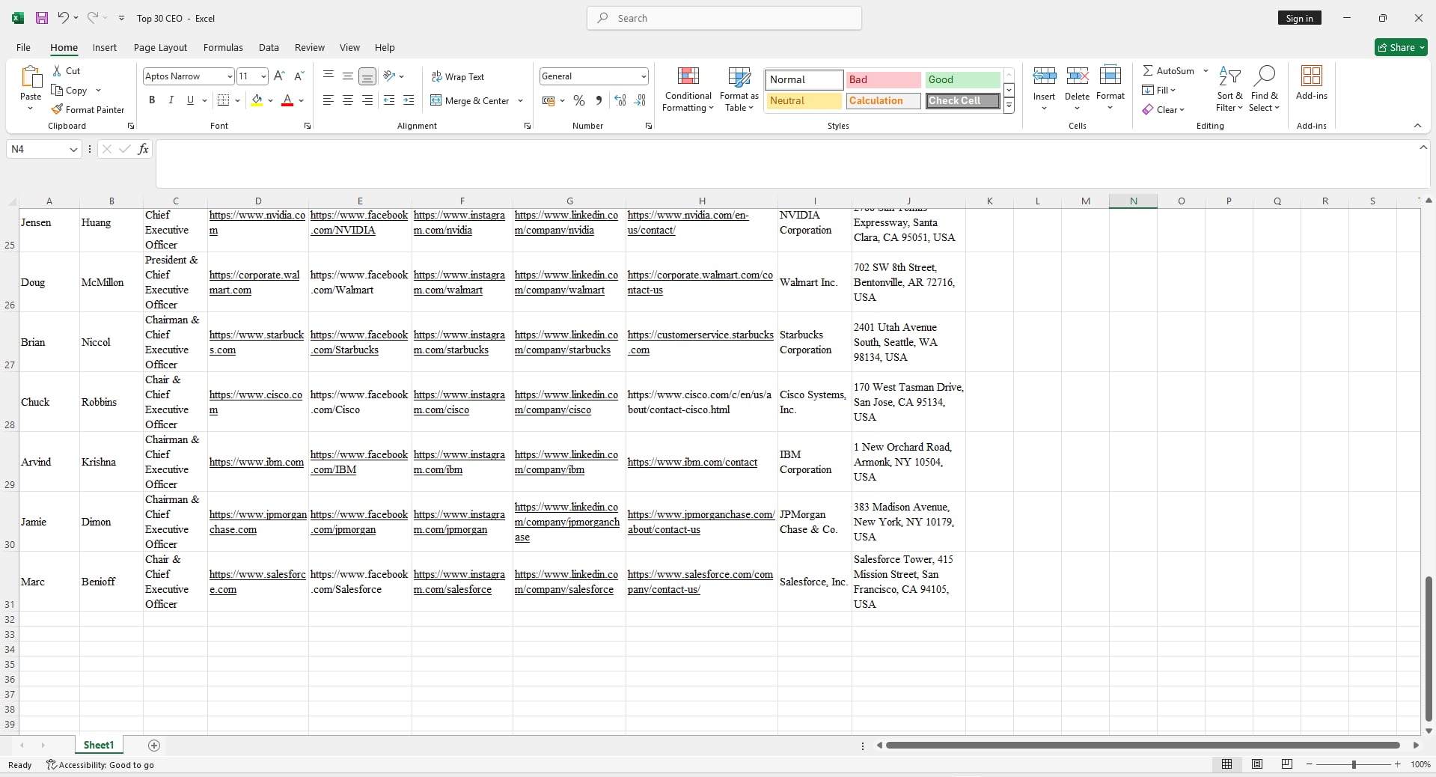This screenshot has width=1436, height=777.
Task: Insert a function with the fx icon
Action: [143, 149]
